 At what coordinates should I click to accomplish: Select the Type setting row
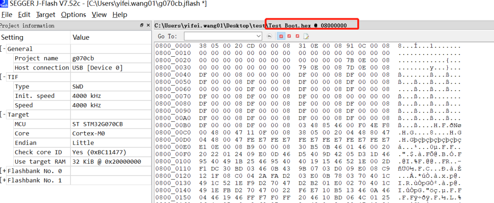click(x=75, y=86)
